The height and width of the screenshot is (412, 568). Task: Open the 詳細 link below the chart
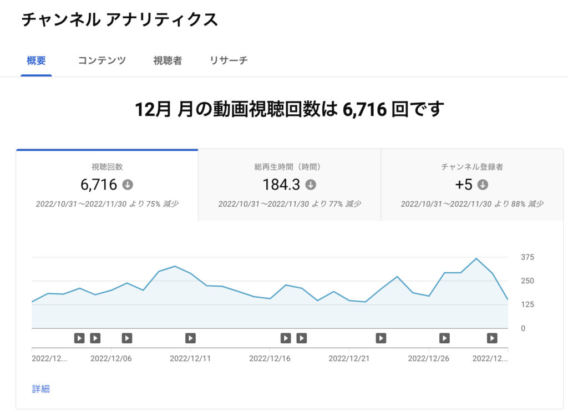click(x=41, y=389)
